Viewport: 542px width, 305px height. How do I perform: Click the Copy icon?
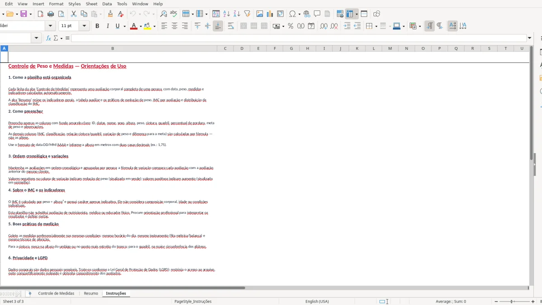pyautogui.click(x=84, y=14)
